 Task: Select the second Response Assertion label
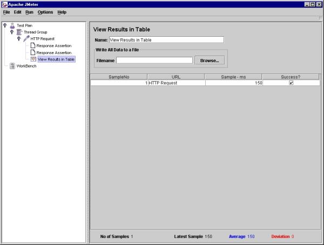tap(54, 52)
